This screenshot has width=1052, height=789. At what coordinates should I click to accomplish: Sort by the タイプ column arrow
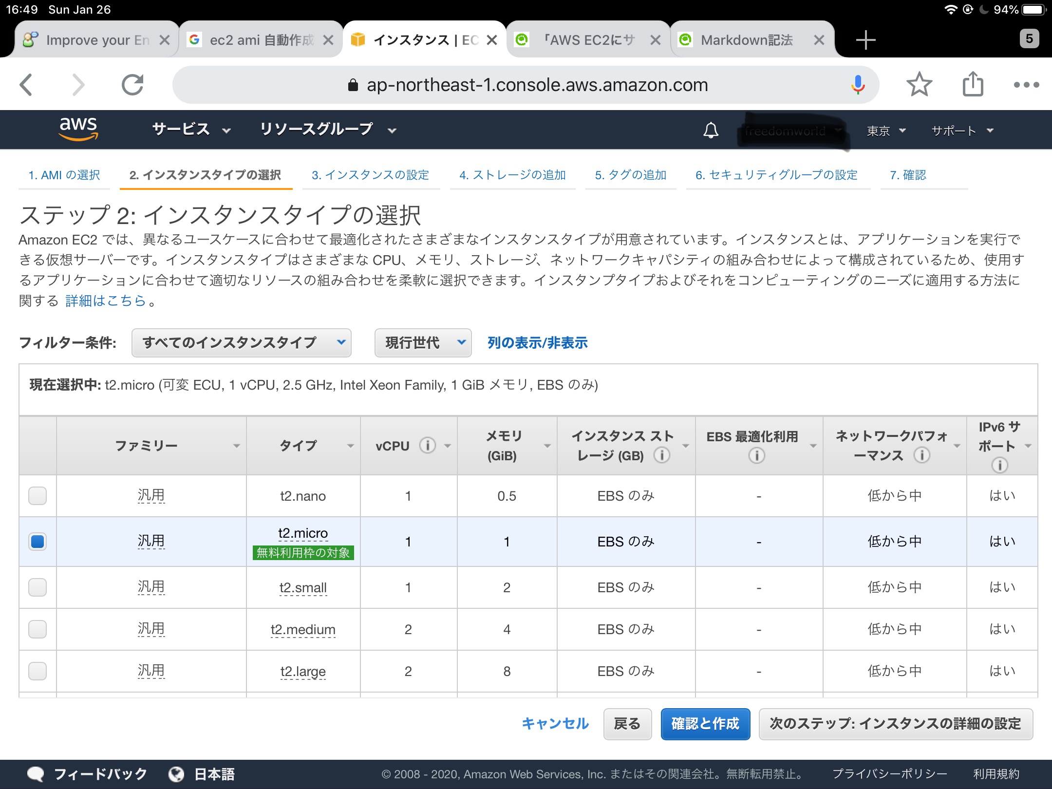[x=350, y=446]
